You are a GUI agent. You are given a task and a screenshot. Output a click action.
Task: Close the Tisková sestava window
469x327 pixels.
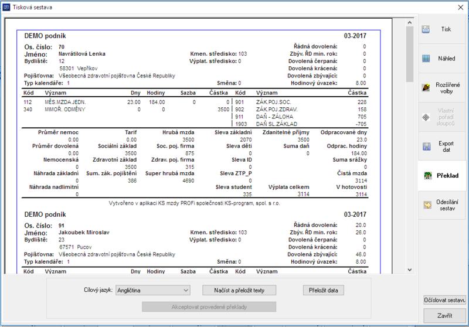461,8
